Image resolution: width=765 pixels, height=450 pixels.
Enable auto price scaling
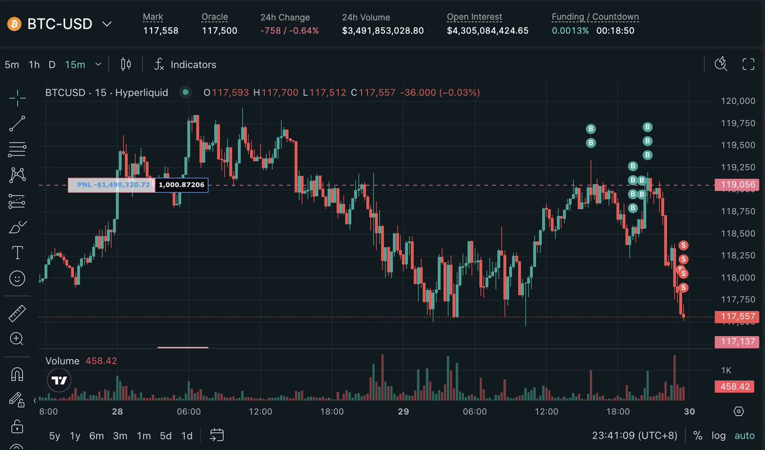(x=744, y=435)
